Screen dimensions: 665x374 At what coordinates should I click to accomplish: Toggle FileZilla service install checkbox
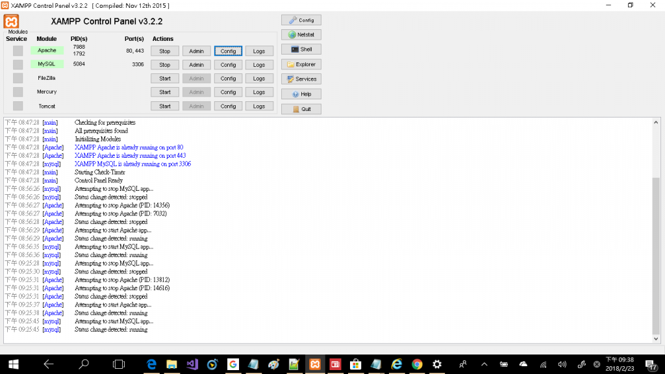(x=18, y=78)
